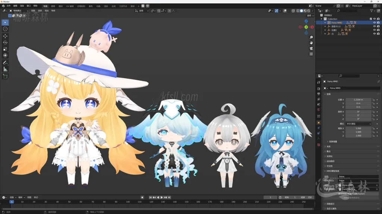Adjust the 位置 X value slider
The width and height of the screenshot is (382, 214).
coord(359,100)
